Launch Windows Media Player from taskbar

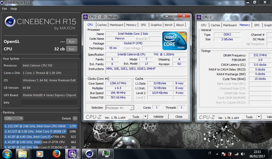click(39, 154)
